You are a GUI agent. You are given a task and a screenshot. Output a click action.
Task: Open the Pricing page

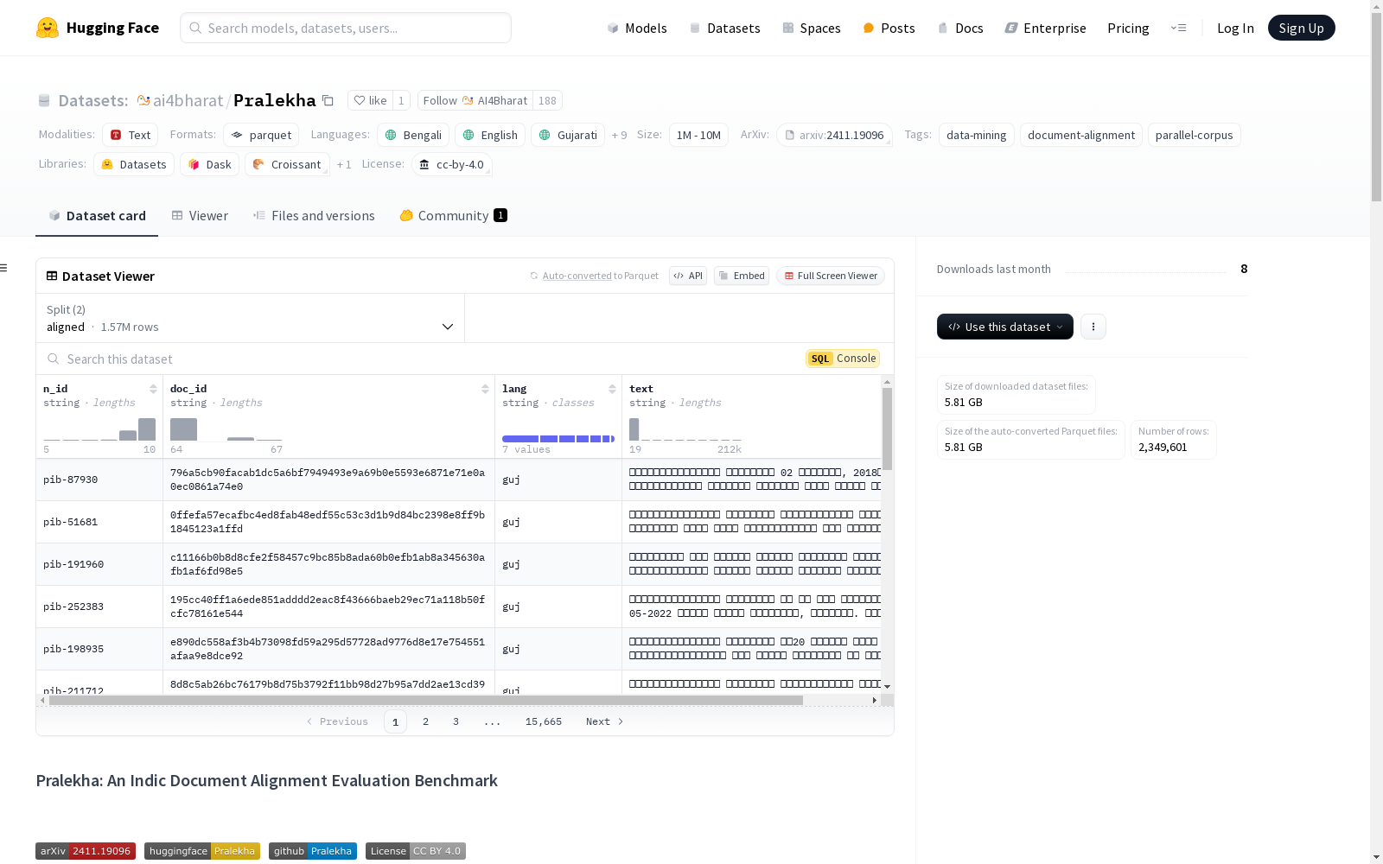point(1128,28)
